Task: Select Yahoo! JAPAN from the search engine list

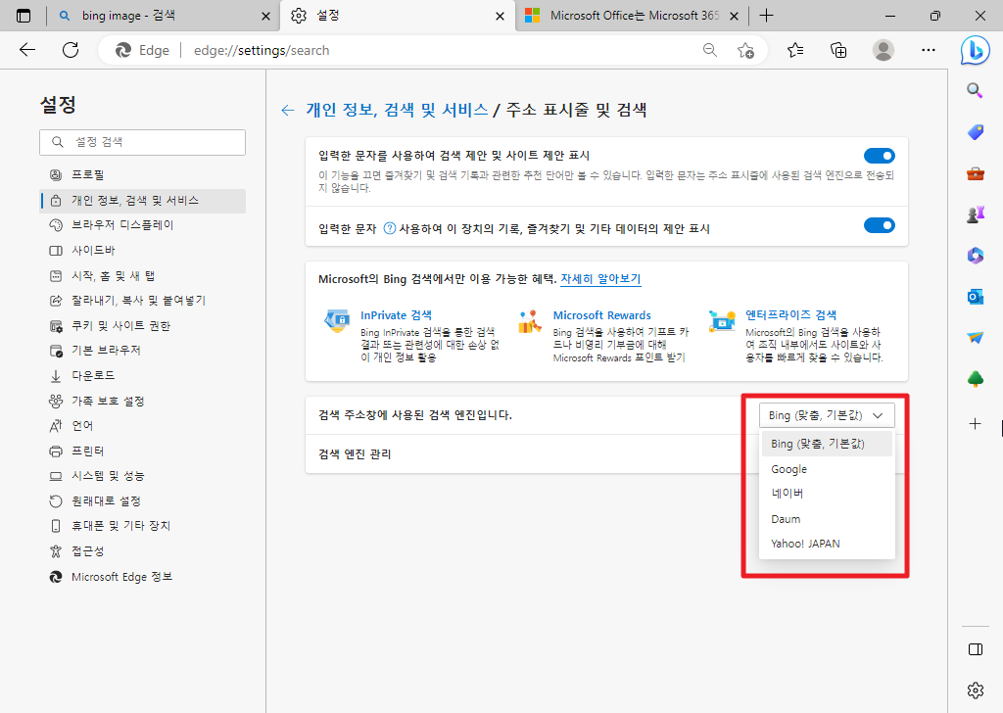Action: (827, 544)
